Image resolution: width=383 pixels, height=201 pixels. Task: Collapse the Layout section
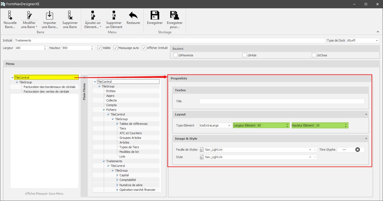[x=366, y=114]
